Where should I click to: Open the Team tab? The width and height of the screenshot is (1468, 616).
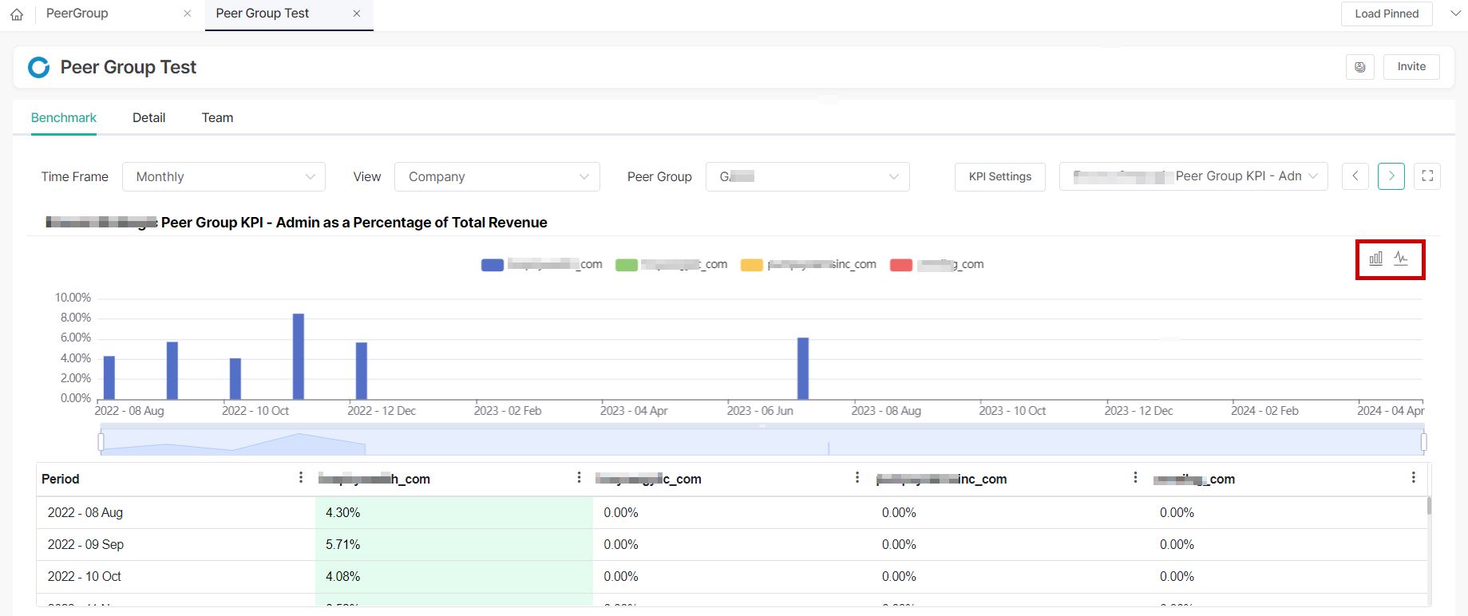point(217,118)
